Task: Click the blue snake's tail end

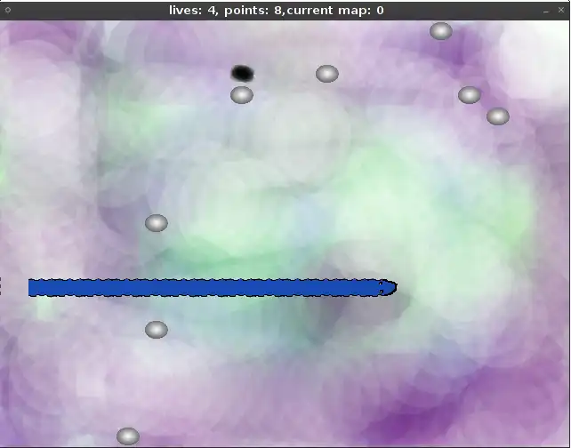Action: [36, 287]
